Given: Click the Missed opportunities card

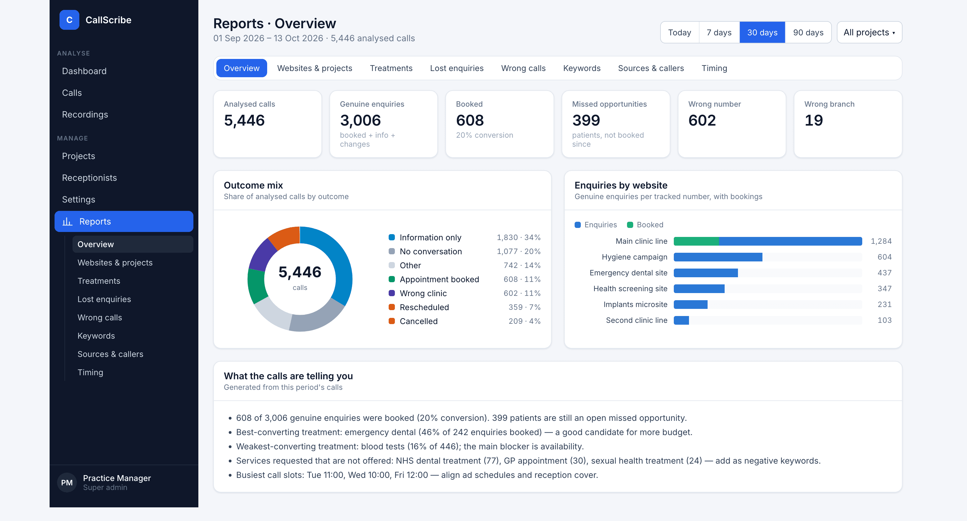Looking at the screenshot, I should (x=616, y=124).
